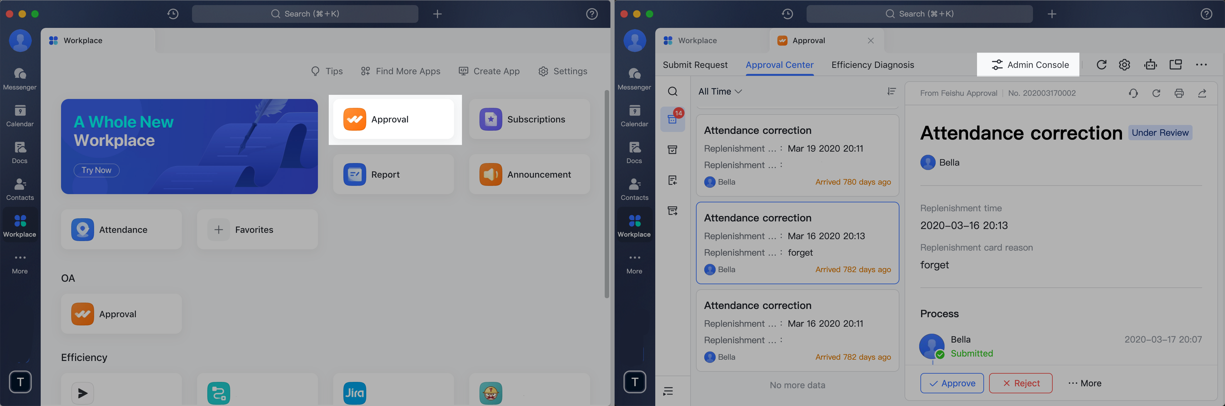Share the approval using the export arrow
The height and width of the screenshot is (406, 1225).
tap(1203, 93)
